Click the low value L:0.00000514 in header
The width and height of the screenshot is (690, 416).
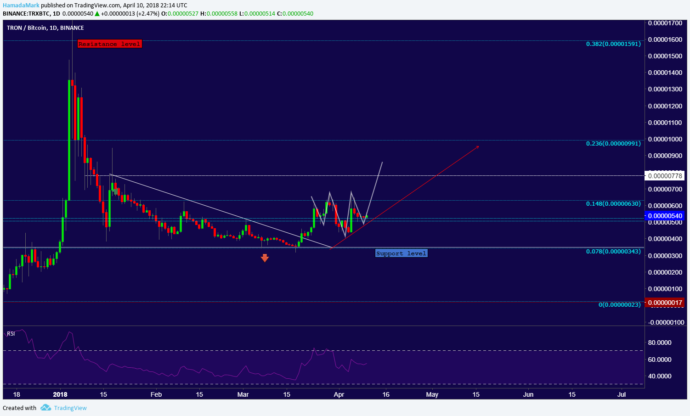(x=257, y=13)
